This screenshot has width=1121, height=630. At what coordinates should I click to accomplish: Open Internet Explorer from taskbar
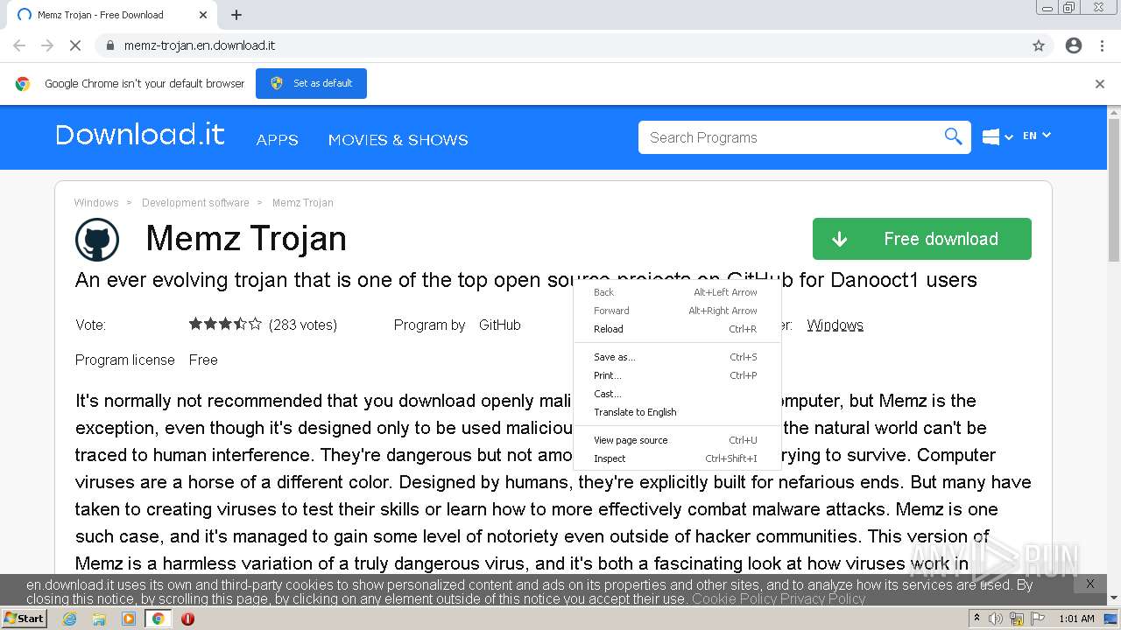[x=69, y=619]
